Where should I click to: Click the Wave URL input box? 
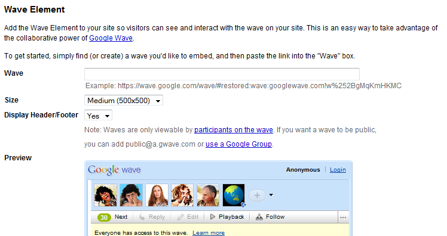(222, 74)
